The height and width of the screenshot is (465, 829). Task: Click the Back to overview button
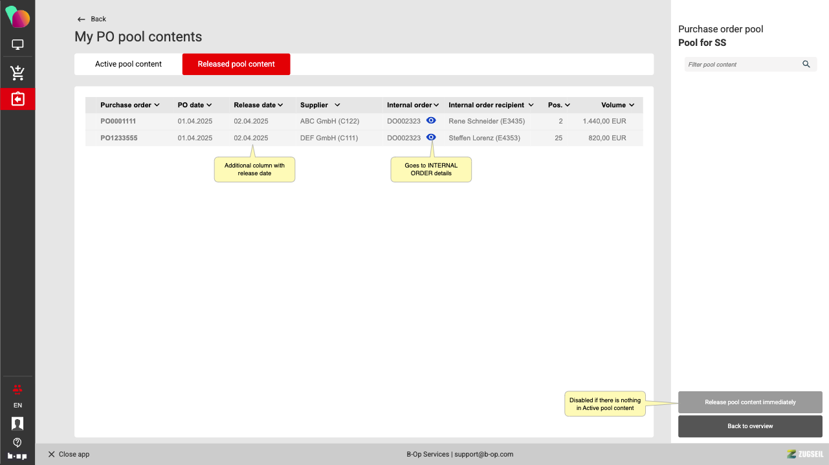click(x=750, y=426)
